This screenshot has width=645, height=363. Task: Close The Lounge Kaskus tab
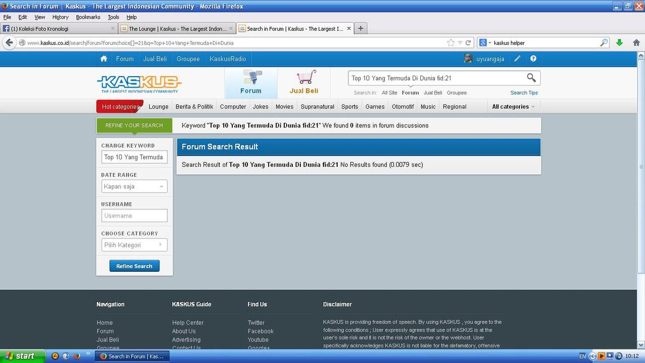[x=231, y=29]
